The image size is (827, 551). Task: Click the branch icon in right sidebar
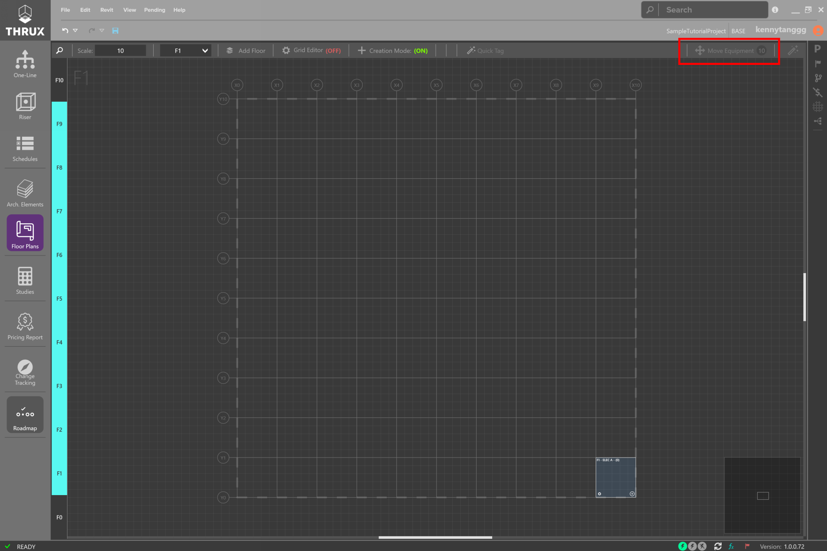click(x=817, y=78)
